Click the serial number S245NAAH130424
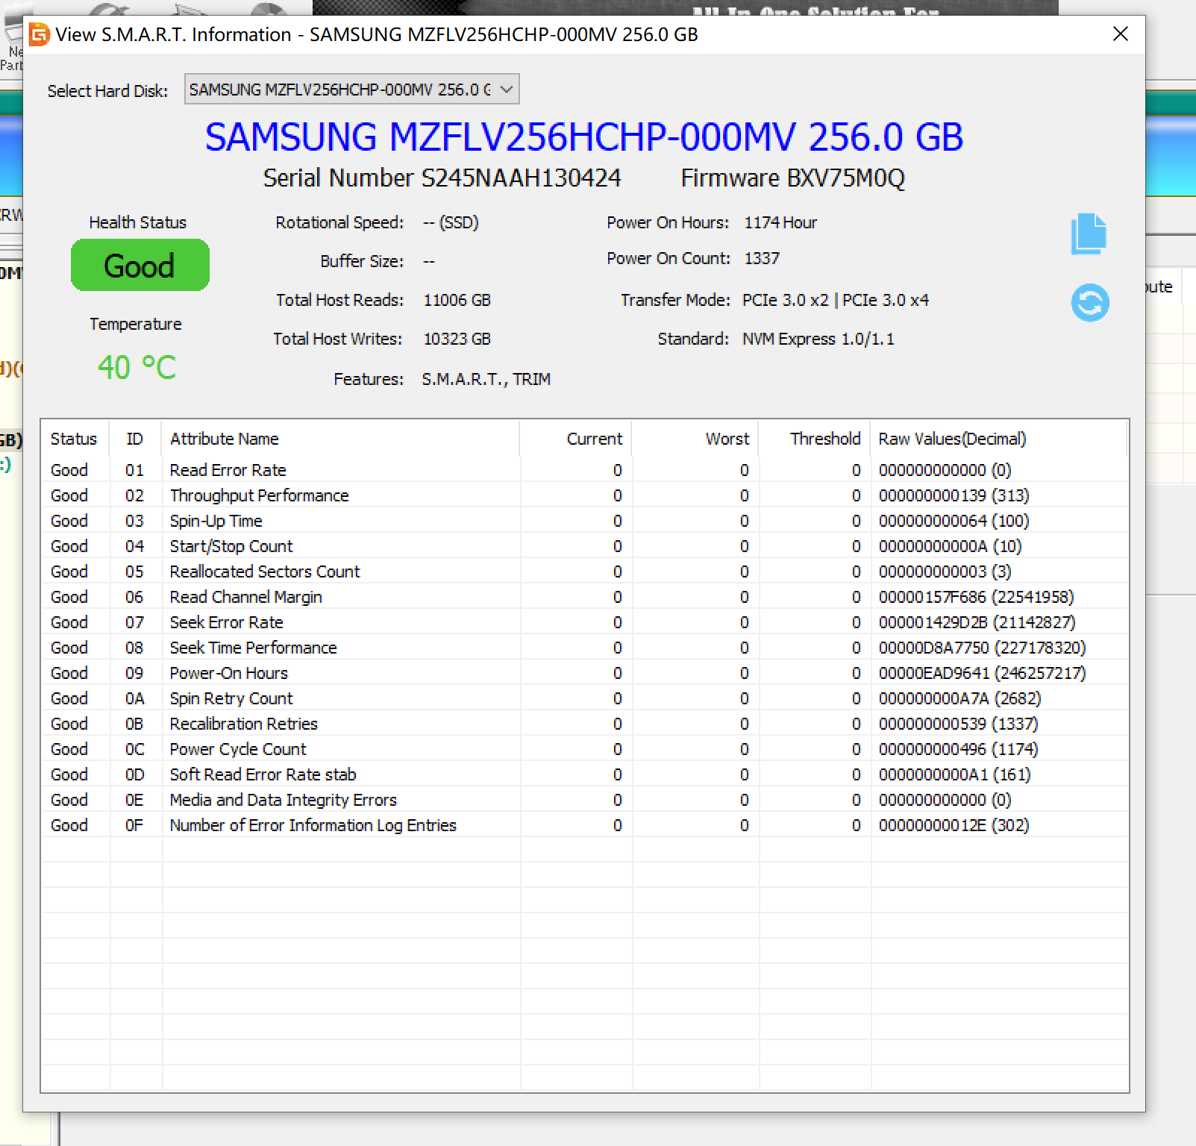This screenshot has width=1196, height=1146. [x=521, y=178]
